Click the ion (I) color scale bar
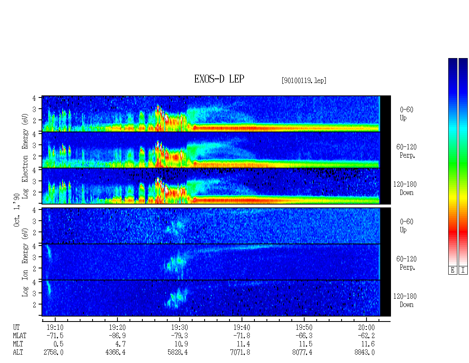Viewport: 469px width, 363px height. pyautogui.click(x=463, y=162)
